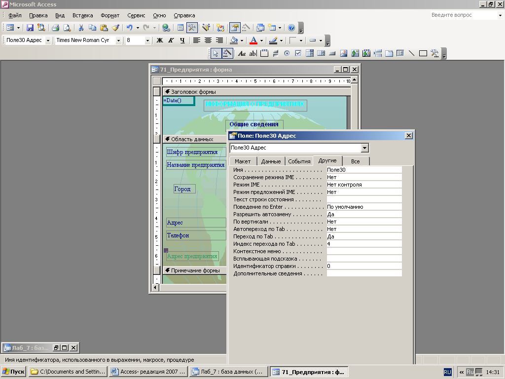505x379 pixels.
Task: Click the Cut scissors icon
Action: (x=81, y=28)
